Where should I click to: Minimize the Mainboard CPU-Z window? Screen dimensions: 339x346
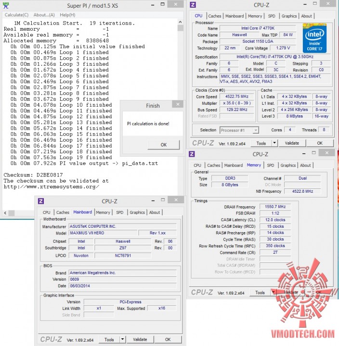click(153, 200)
